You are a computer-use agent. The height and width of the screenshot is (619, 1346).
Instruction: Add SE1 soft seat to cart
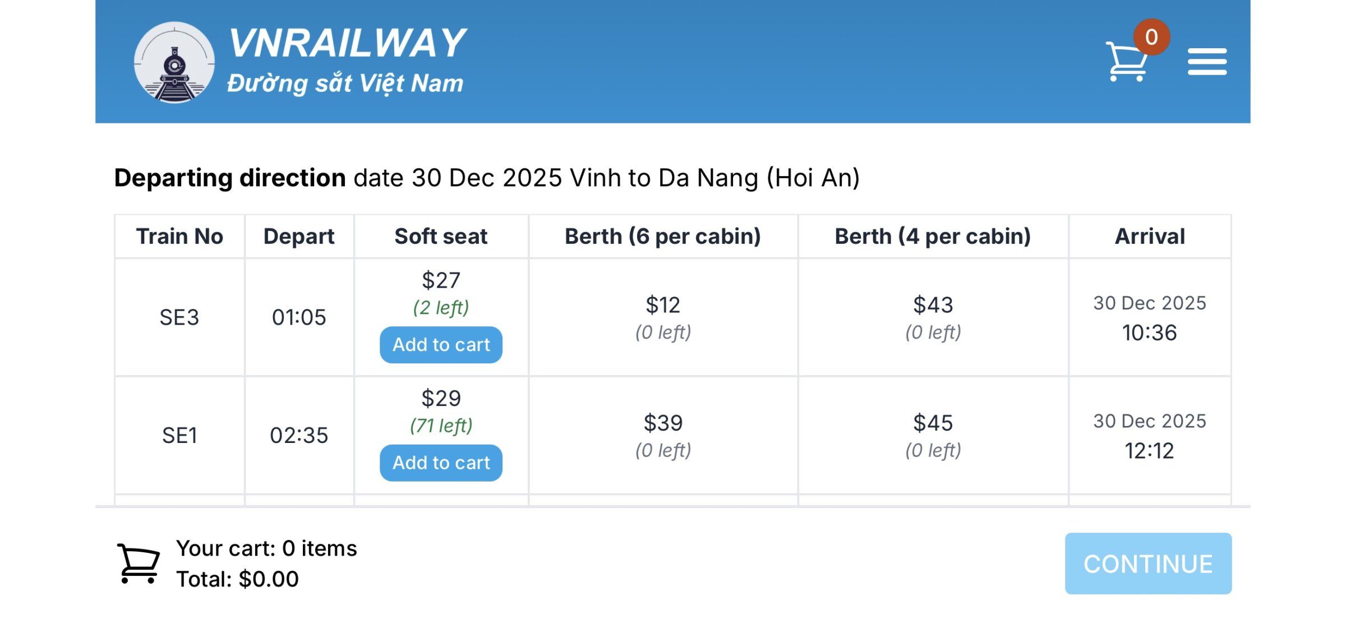(441, 463)
